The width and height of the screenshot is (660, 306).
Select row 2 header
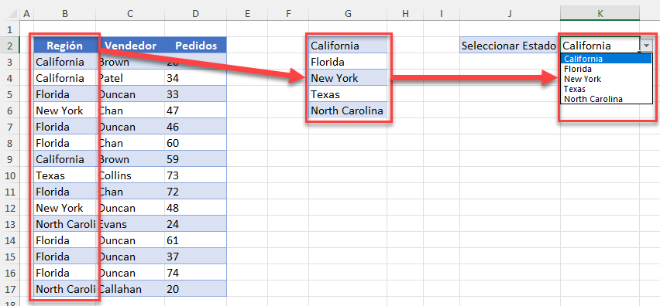tap(9, 46)
